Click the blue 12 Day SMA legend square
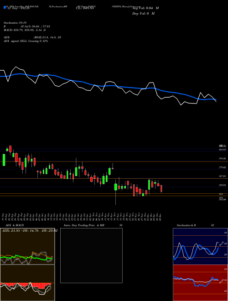Viewport: 228px width, 301px height. pyautogui.click(x=5, y=8)
